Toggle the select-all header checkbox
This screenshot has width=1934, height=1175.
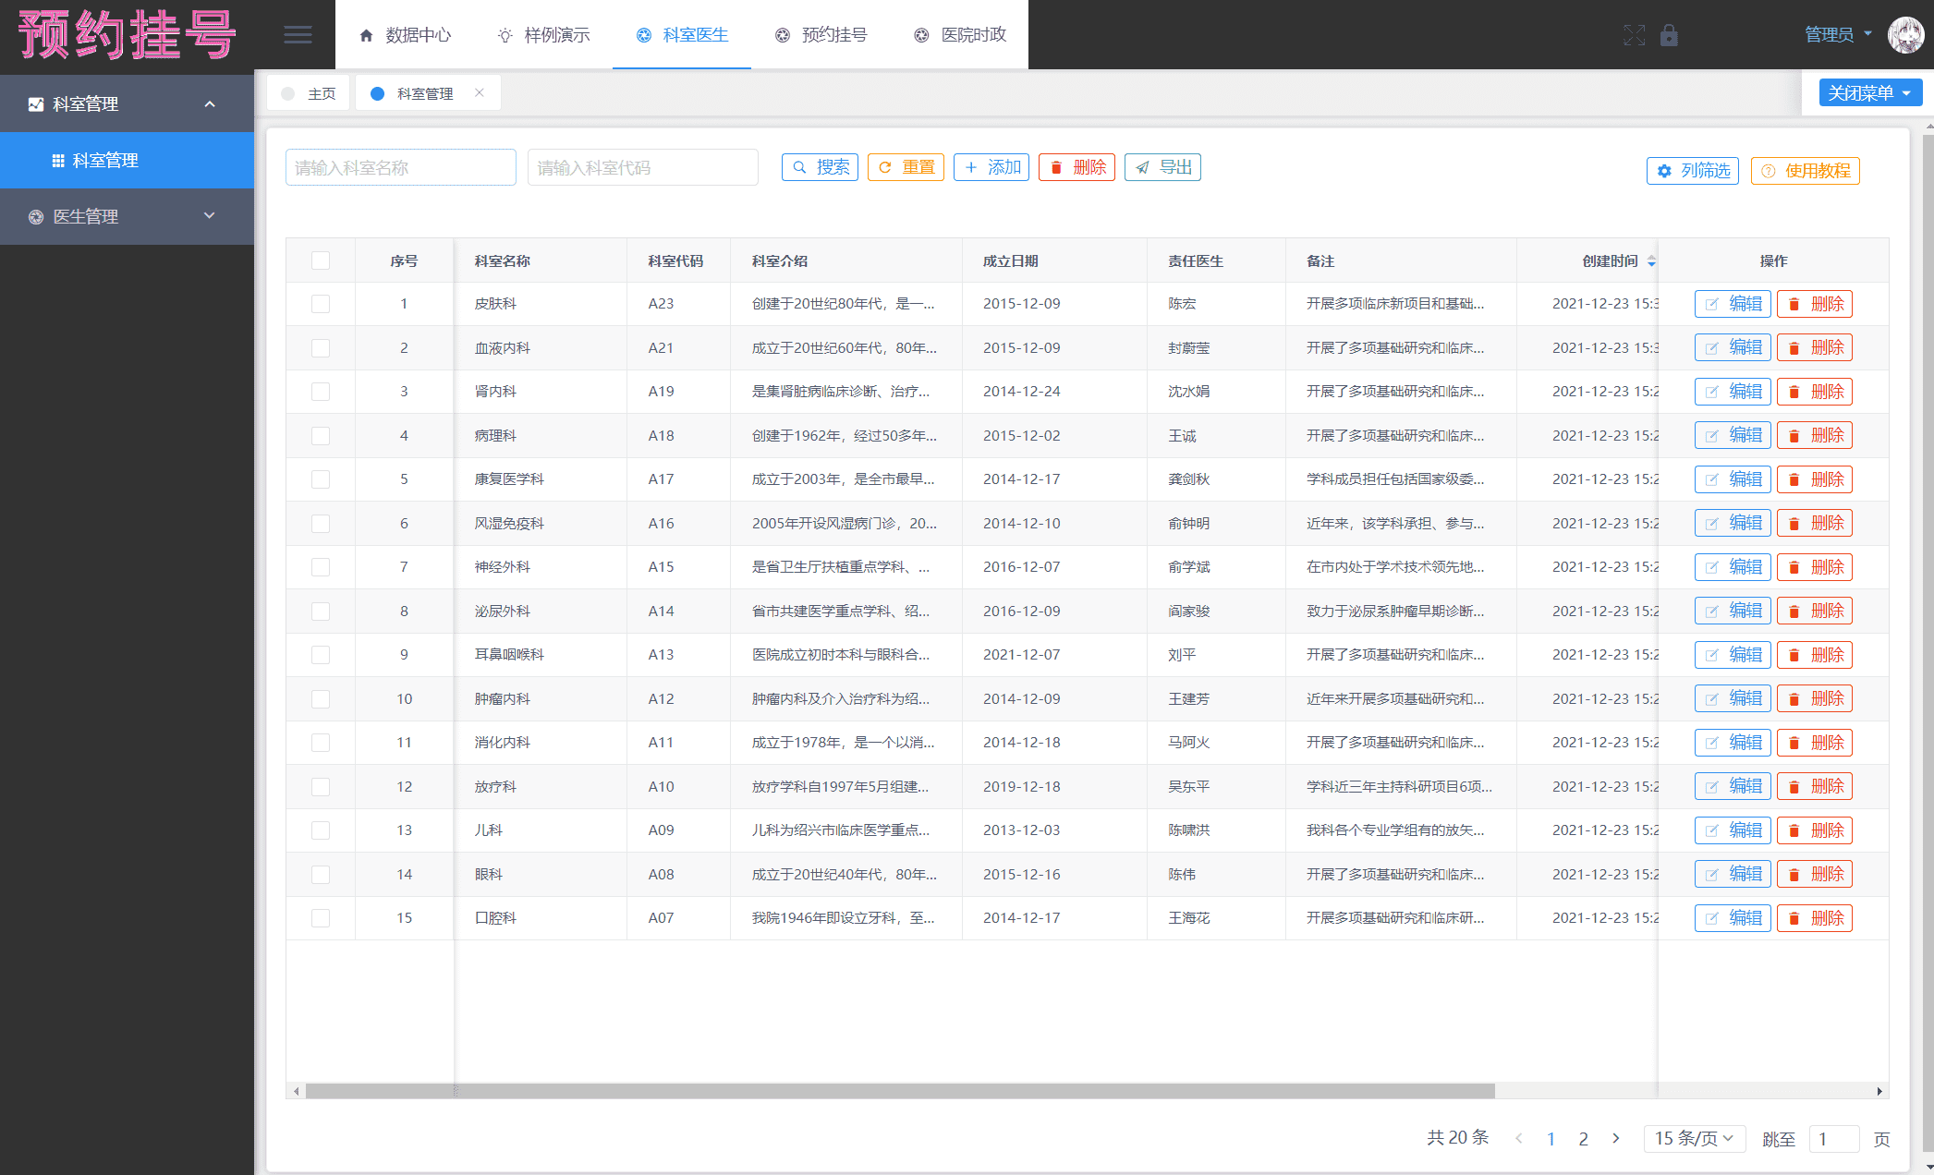click(321, 260)
